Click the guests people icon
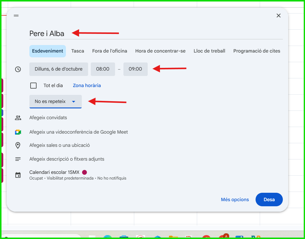The width and height of the screenshot is (305, 239). tap(18, 118)
